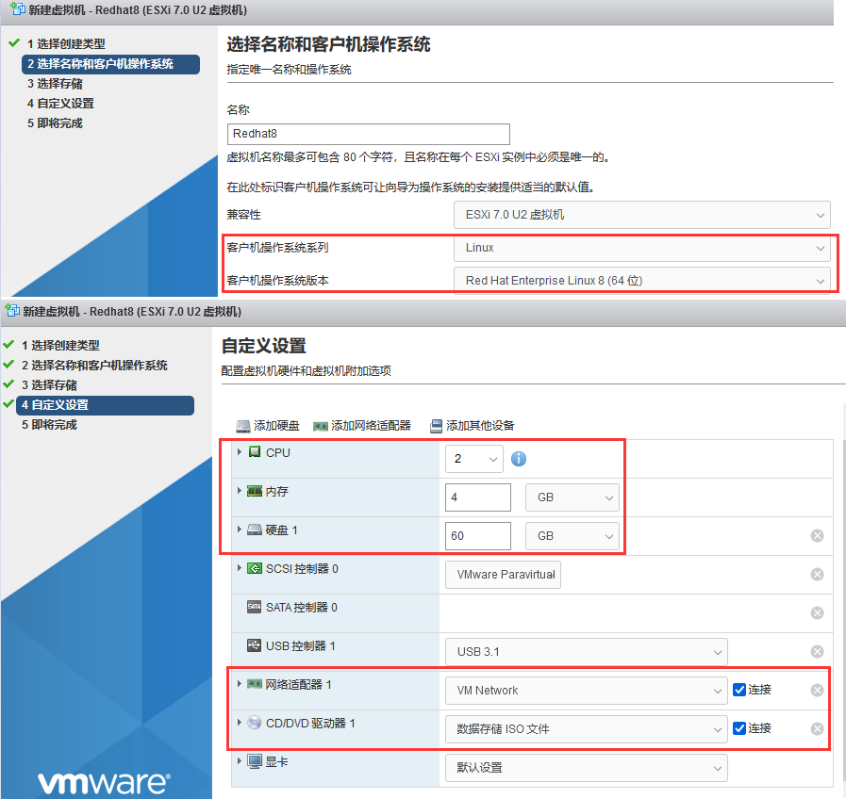Click the CPU chip icon
This screenshot has width=846, height=799.
[x=255, y=452]
